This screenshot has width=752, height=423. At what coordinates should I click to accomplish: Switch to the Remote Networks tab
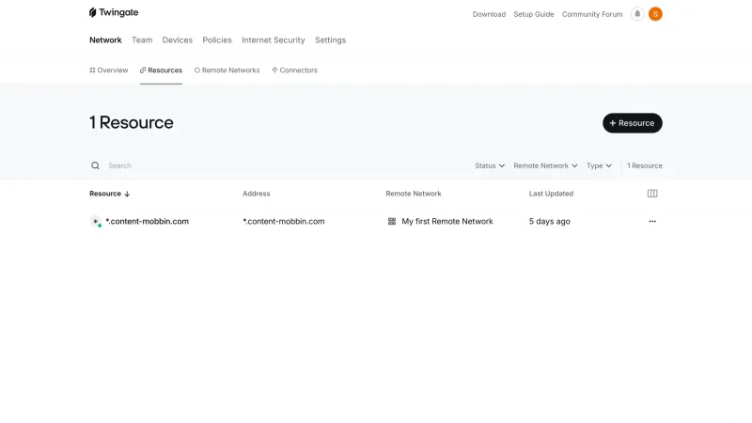click(x=227, y=70)
